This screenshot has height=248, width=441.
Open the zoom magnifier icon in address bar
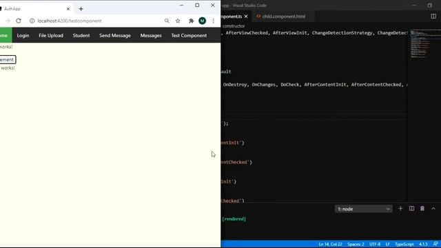167,21
